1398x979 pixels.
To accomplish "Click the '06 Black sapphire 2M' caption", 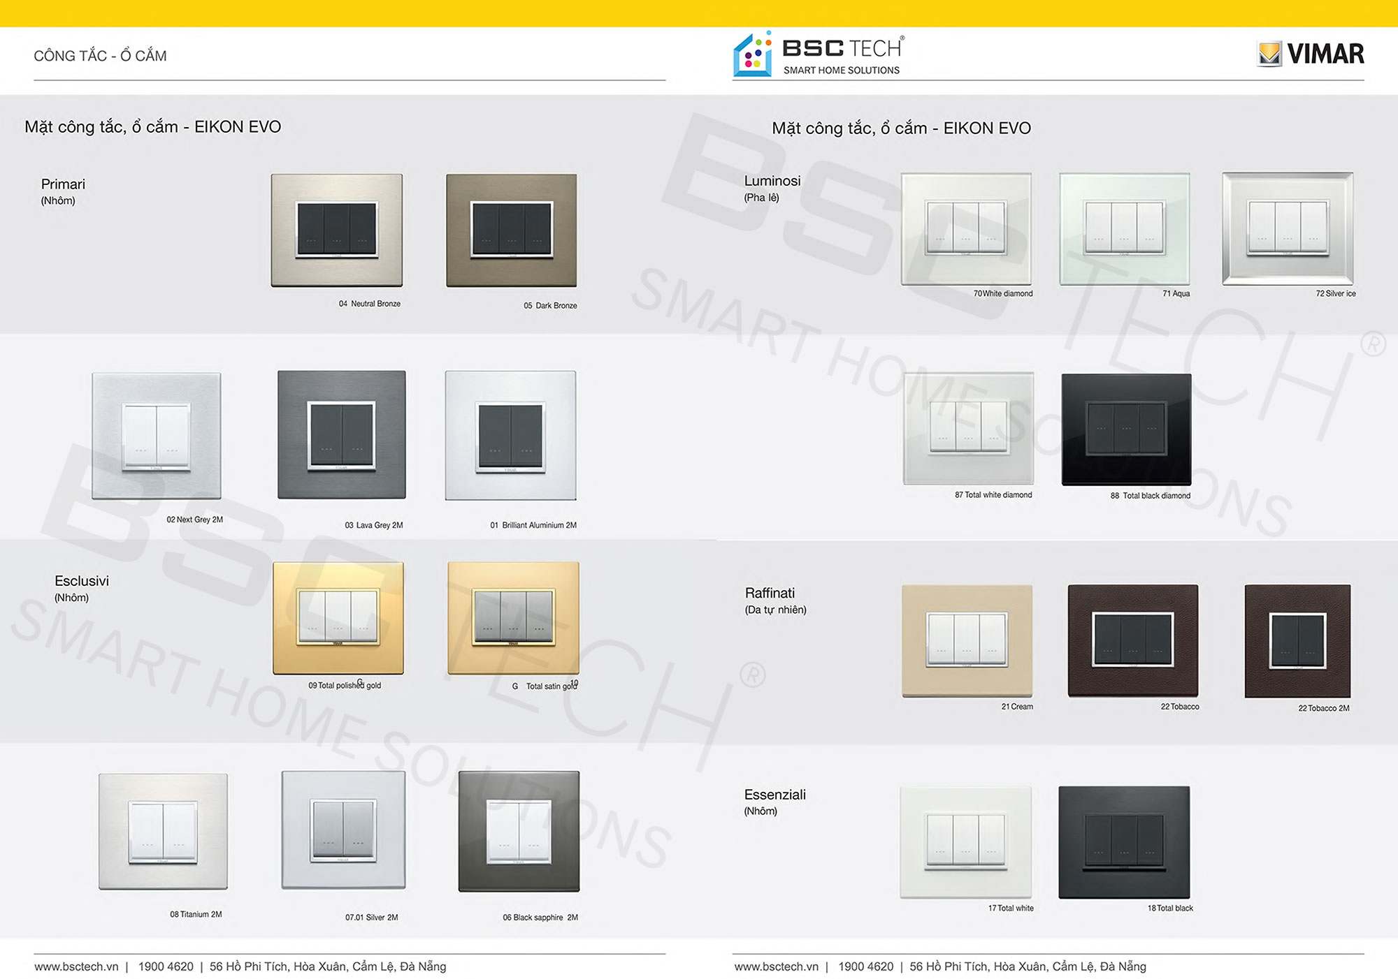I will click(540, 918).
